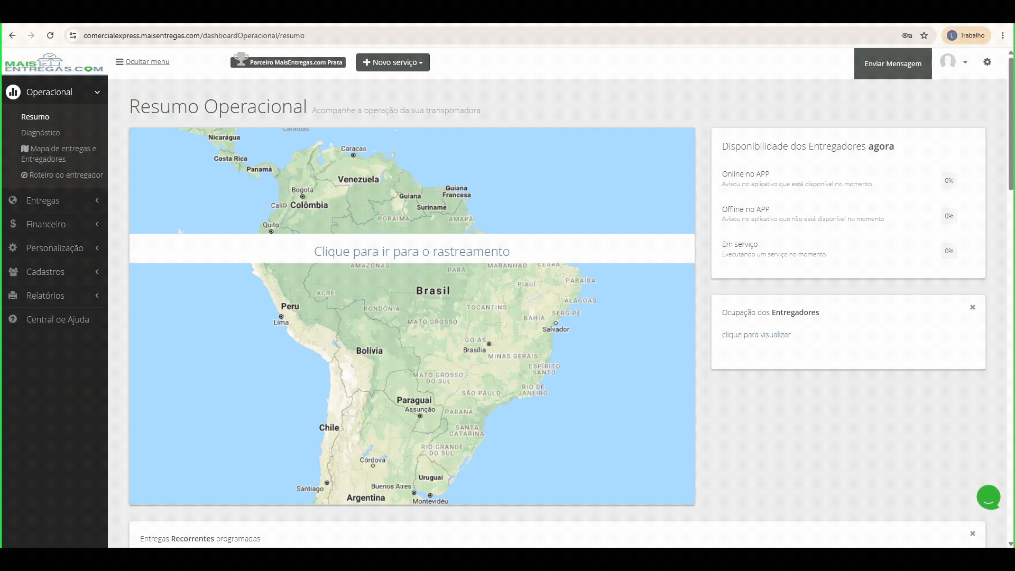Close the Ocupação dos Entregadores panel
1015x571 pixels.
pos(972,307)
